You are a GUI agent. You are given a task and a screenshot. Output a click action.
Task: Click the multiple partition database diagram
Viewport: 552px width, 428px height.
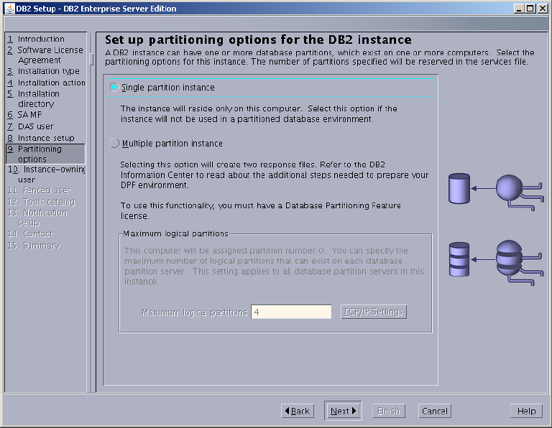coord(496,262)
